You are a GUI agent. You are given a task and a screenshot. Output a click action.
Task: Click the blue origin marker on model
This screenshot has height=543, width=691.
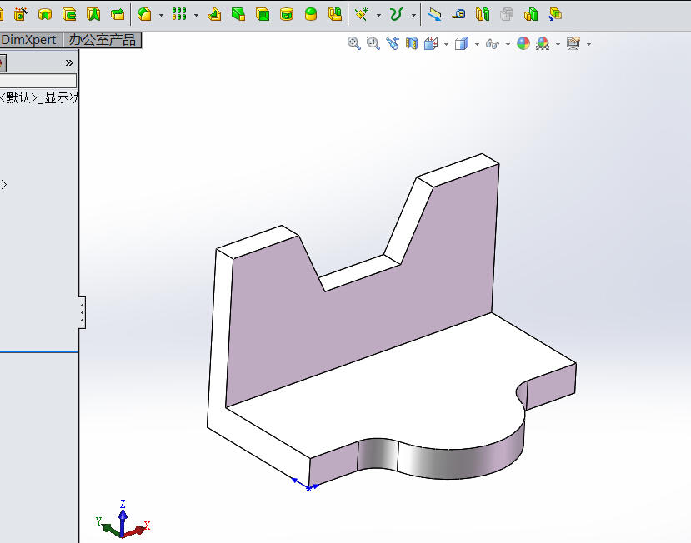coord(308,488)
